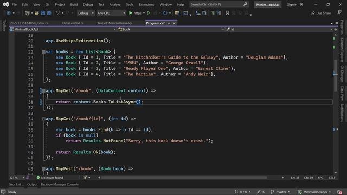Toggle bookmark with the bookmark icon
This screenshot has width=347, height=195.
pos(227,13)
